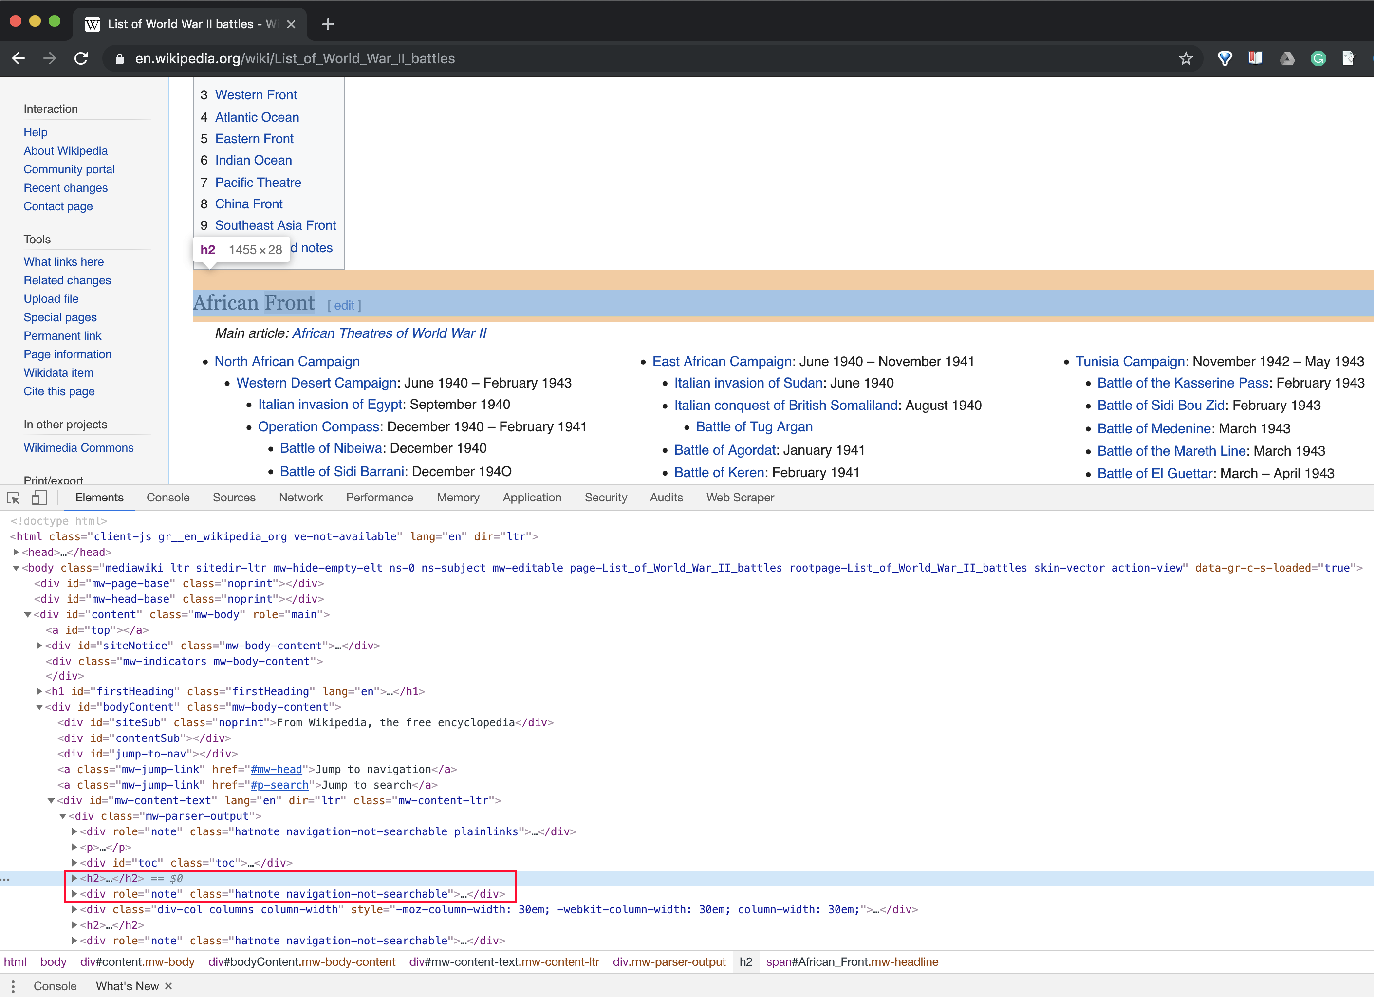Click the Google Drive extension icon
This screenshot has width=1374, height=997.
click(1287, 59)
